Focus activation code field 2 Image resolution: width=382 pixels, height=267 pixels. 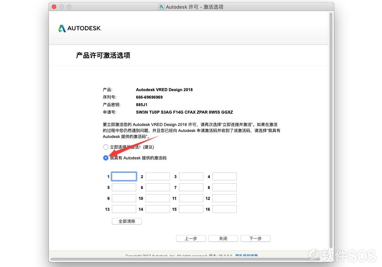click(x=158, y=177)
